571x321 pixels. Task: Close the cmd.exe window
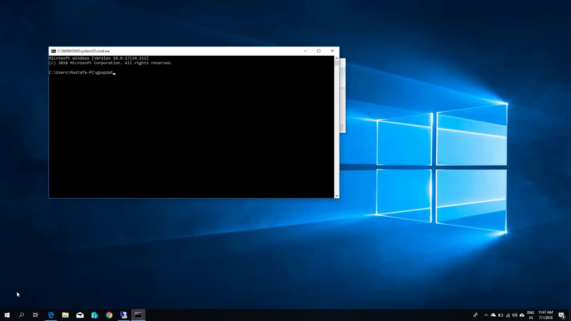pyautogui.click(x=332, y=51)
